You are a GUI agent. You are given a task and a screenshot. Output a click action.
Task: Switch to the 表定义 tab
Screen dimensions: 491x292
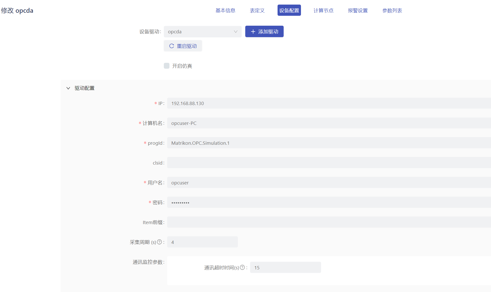(x=257, y=10)
